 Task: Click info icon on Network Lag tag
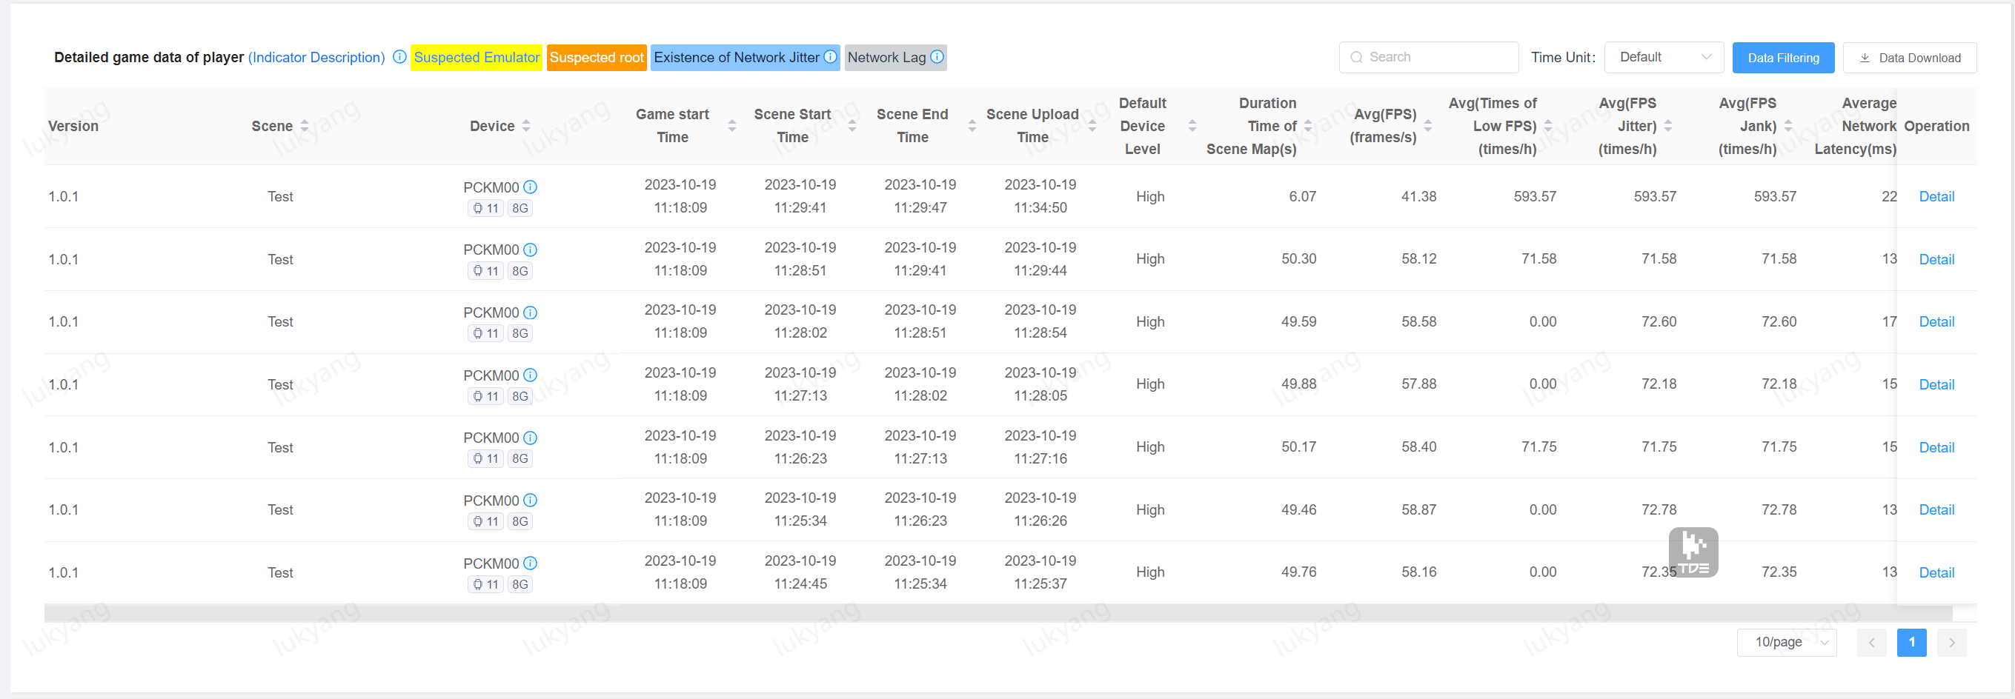point(936,57)
